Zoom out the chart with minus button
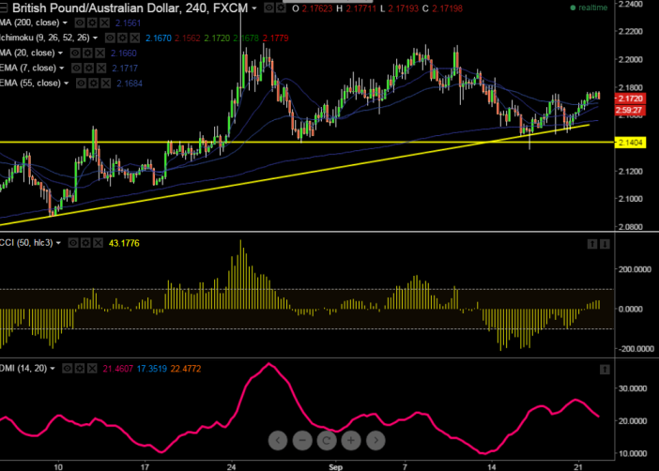The image size is (659, 471). (302, 440)
